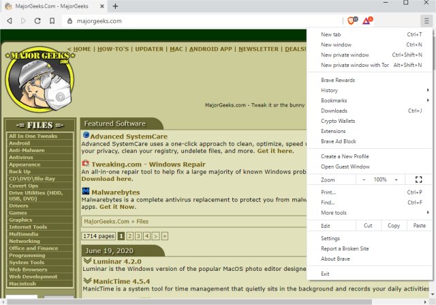The image size is (436, 305).
Task: Click the browser back arrow
Action: tap(10, 21)
